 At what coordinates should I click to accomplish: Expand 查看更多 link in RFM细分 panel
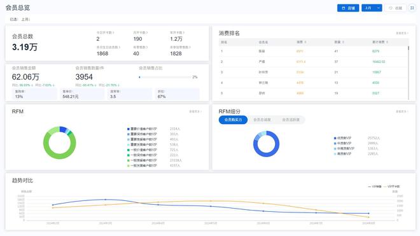pos(402,111)
